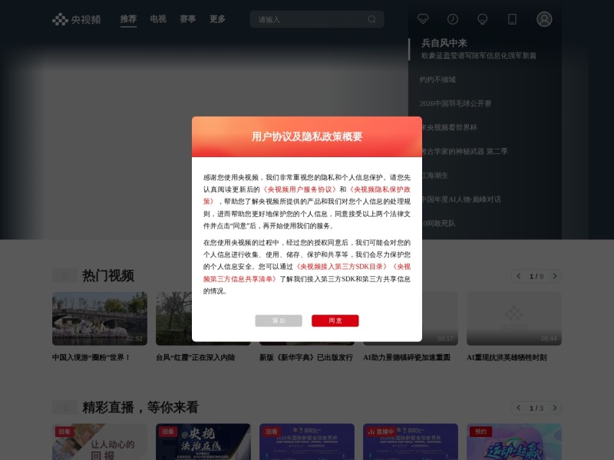Click title AI重现抗洪英雄牺牲时刻
Viewport: 614px width, 460px height.
[x=507, y=357]
